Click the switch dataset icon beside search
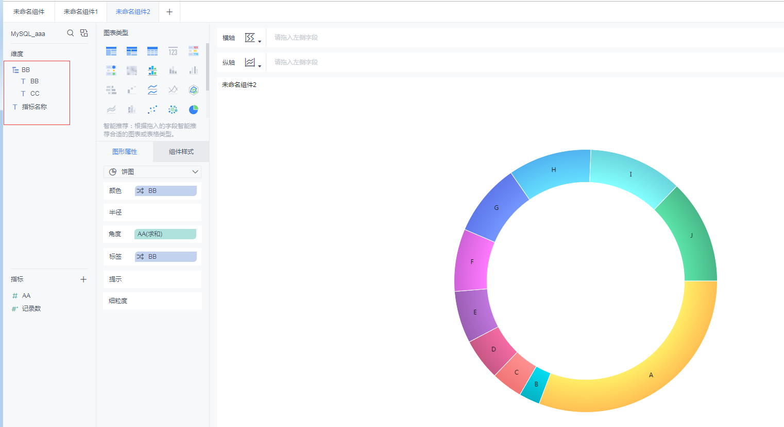 (84, 33)
